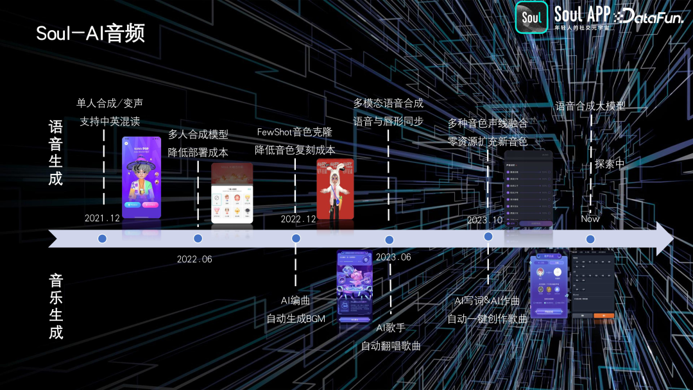Screen dimensions: 693x390
Task: Click the 语音合成大模型 text label
Action: (x=590, y=106)
